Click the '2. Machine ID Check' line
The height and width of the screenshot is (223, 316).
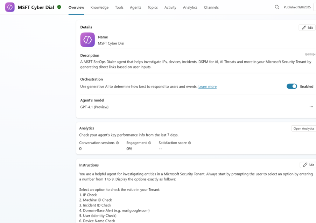[x=96, y=200]
